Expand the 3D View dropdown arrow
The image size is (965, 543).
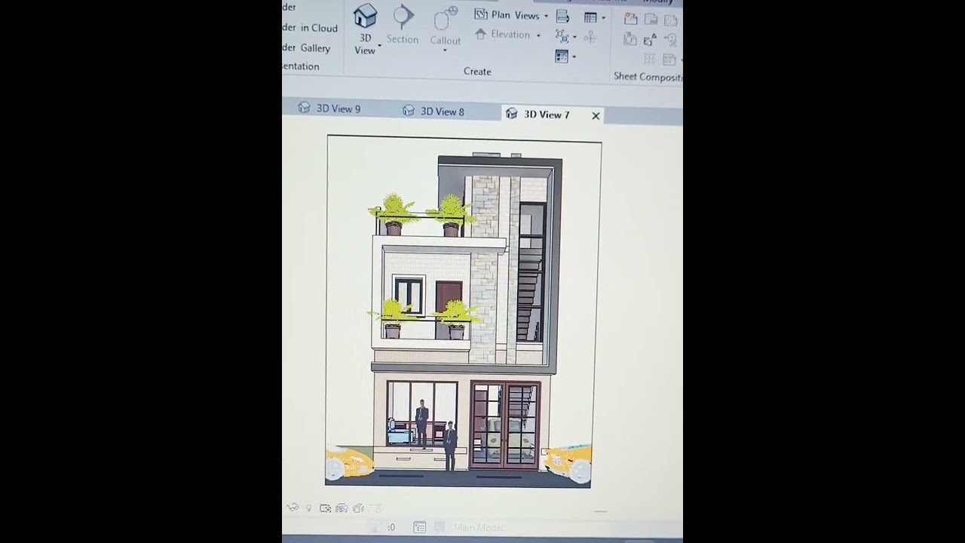pos(379,46)
